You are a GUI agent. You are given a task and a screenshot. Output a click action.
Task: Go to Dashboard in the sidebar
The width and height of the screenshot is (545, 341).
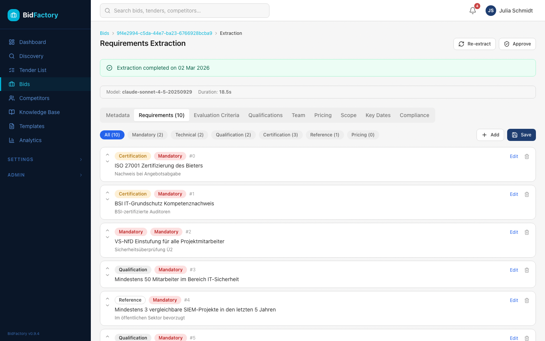[x=45, y=42]
